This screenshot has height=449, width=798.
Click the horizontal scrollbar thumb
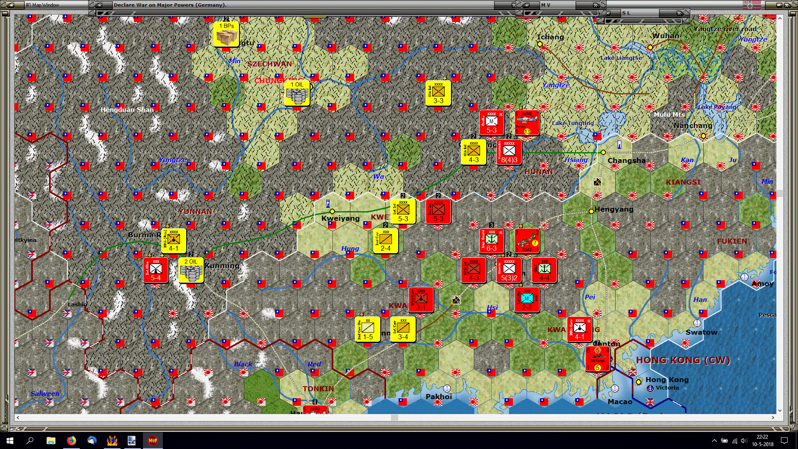point(394,417)
